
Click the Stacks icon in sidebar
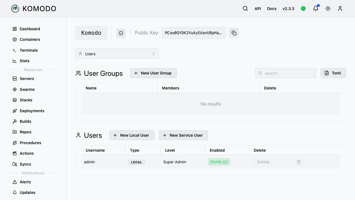point(15,100)
